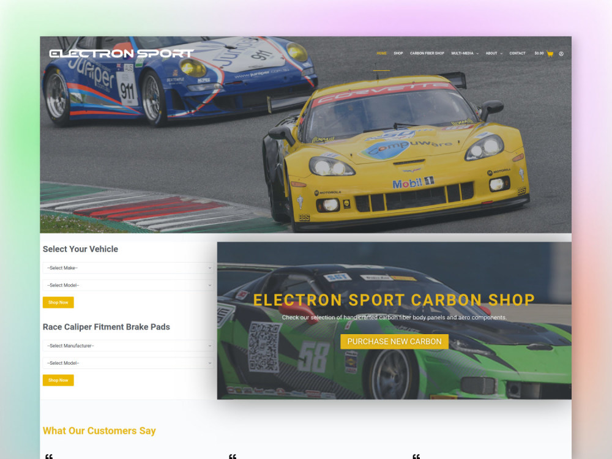Expand the About menu
The image size is (612, 459).
pos(494,53)
